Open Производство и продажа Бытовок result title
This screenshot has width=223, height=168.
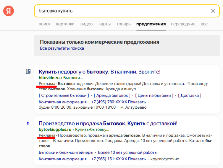pos(108,123)
